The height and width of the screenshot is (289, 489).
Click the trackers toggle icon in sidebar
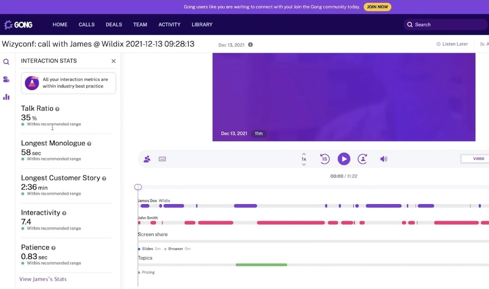point(6,79)
